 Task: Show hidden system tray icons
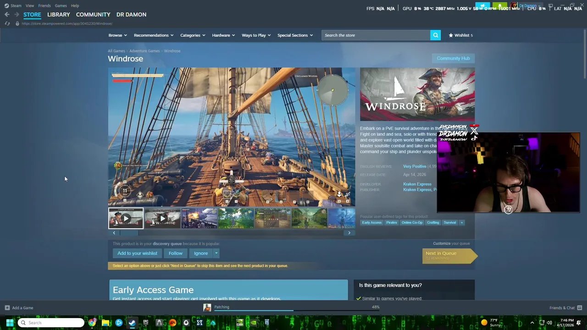532,323
